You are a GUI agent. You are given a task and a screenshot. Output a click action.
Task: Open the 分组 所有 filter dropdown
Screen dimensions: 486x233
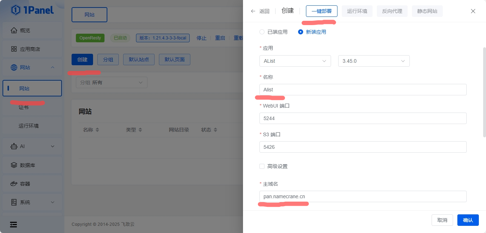[111, 82]
